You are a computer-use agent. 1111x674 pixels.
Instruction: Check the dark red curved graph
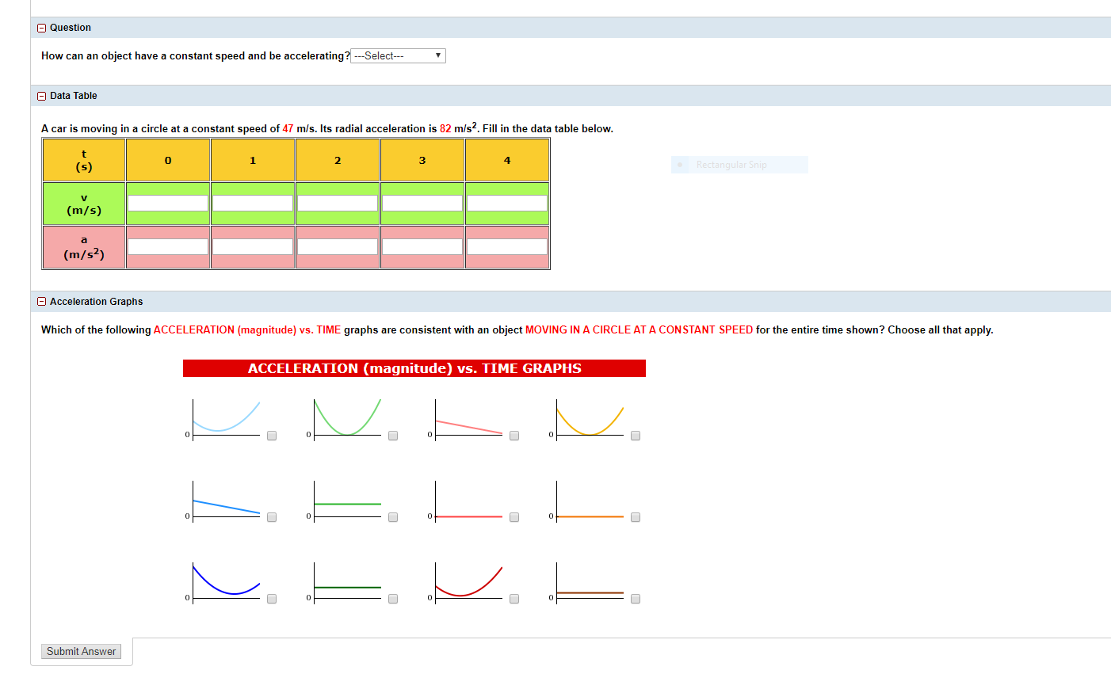tap(514, 599)
